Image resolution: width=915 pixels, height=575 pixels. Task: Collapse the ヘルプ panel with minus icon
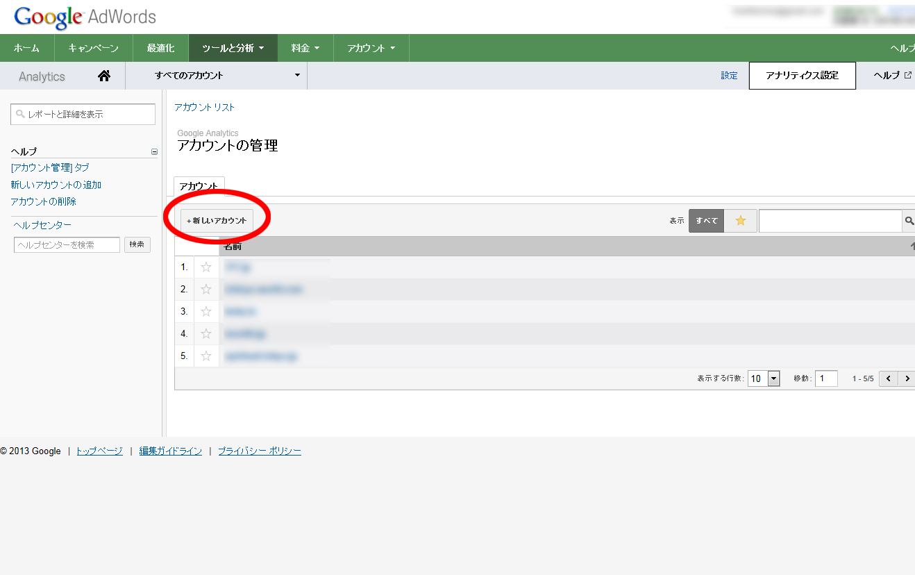tap(154, 151)
